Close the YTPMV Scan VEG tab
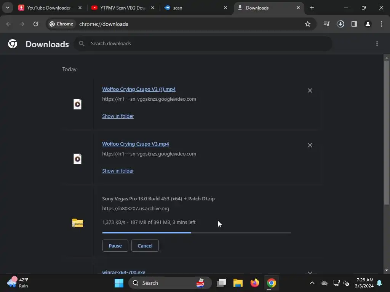 tap(153, 8)
